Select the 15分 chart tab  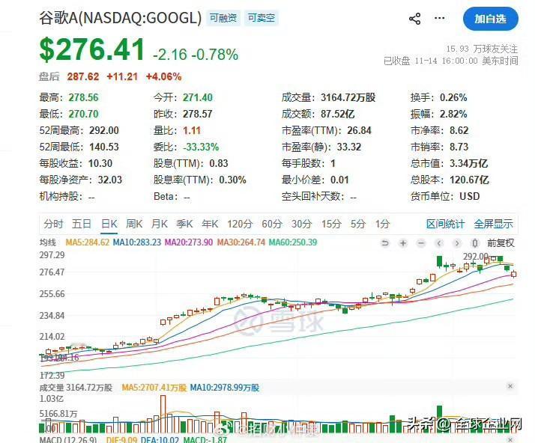[x=331, y=224]
